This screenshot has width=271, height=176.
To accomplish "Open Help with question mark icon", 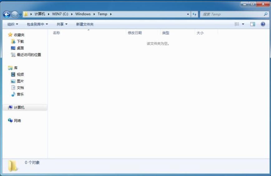I will click(x=263, y=24).
